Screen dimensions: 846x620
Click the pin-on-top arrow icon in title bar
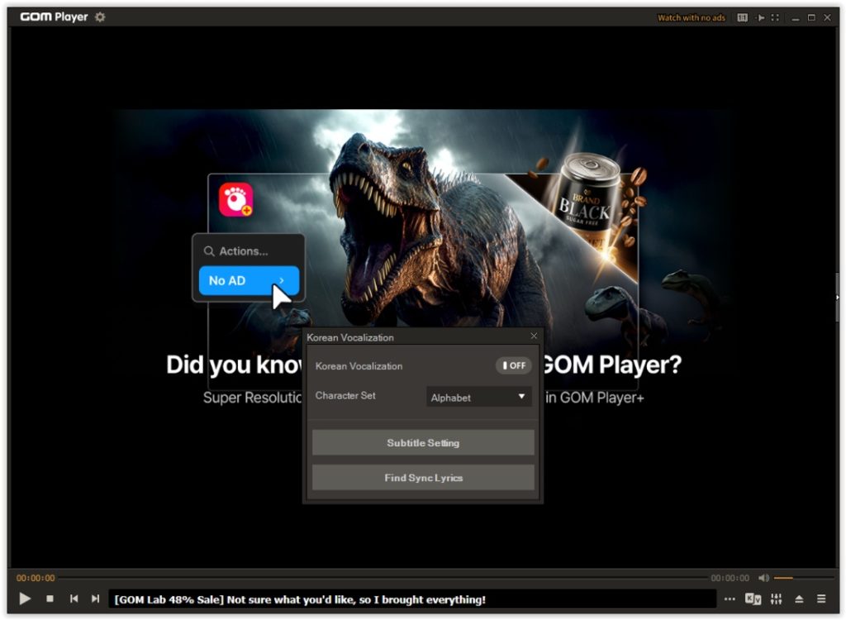760,18
